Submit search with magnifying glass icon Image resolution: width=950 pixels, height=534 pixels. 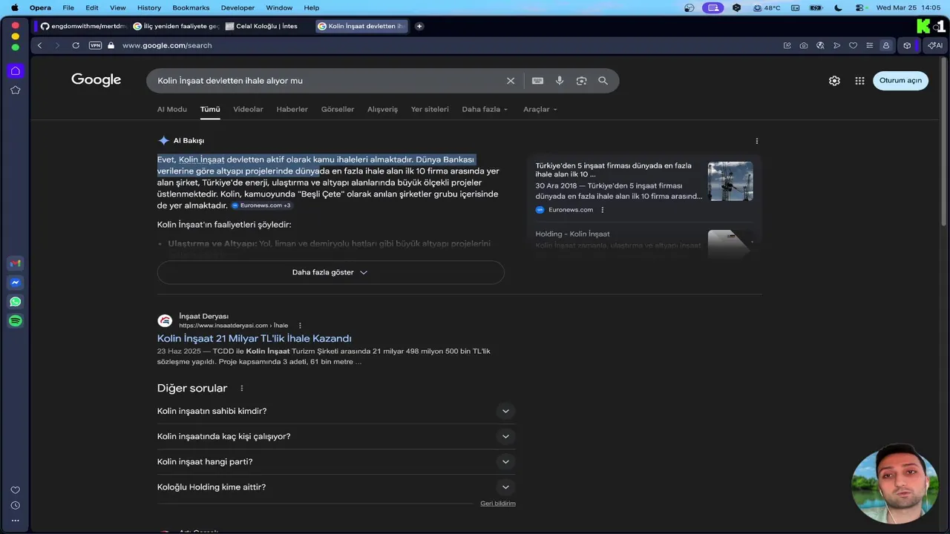pyautogui.click(x=603, y=81)
